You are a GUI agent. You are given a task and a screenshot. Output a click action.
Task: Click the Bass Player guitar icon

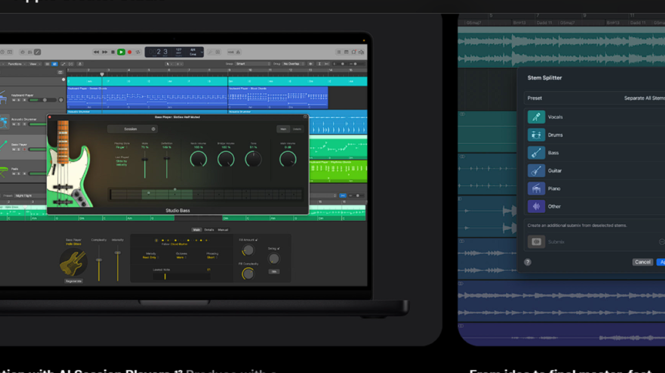(73, 262)
